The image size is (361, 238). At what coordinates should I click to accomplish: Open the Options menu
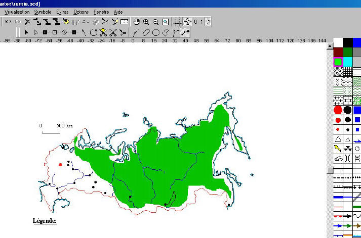click(x=81, y=12)
